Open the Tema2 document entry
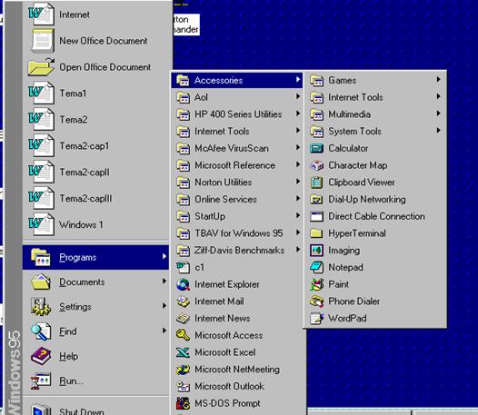This screenshot has width=478, height=415. point(95,119)
